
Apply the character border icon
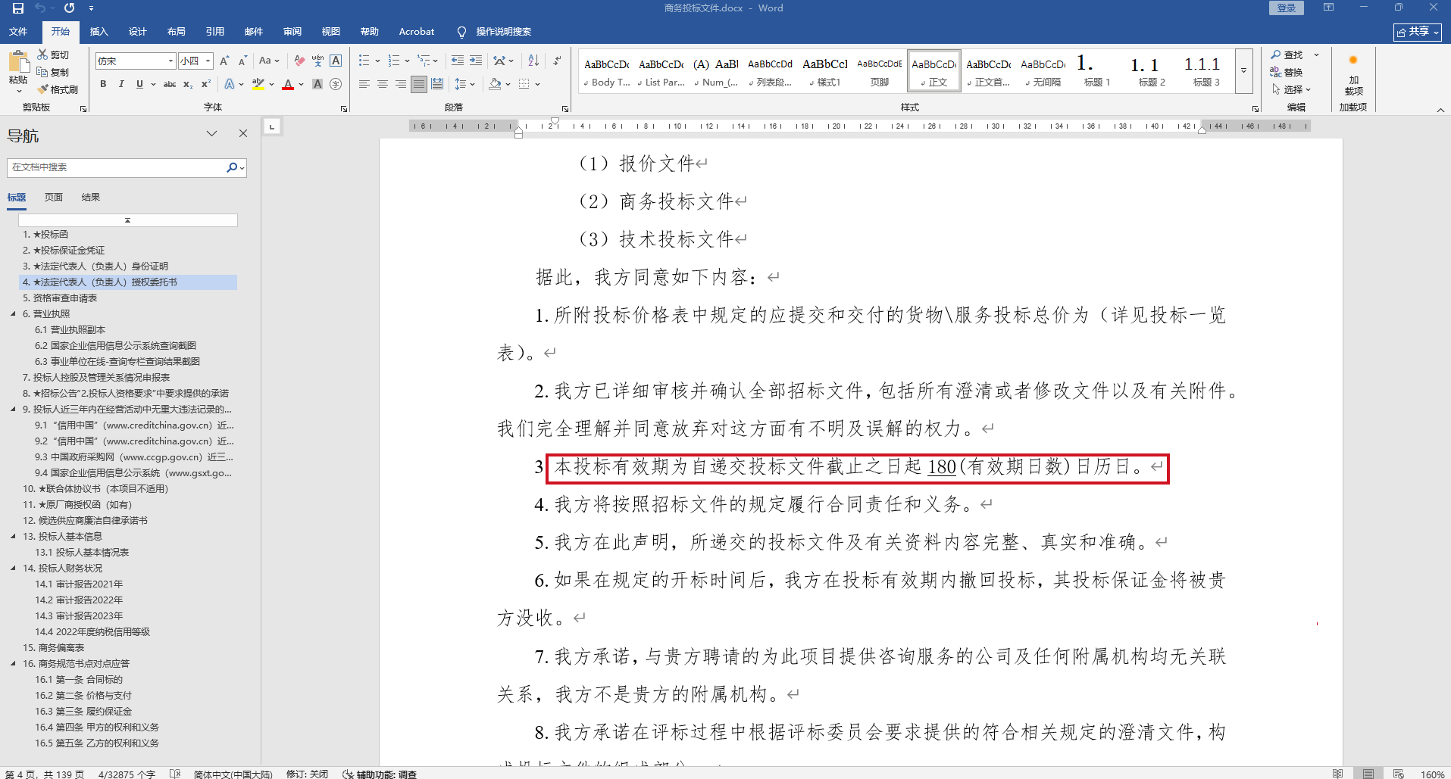[336, 61]
